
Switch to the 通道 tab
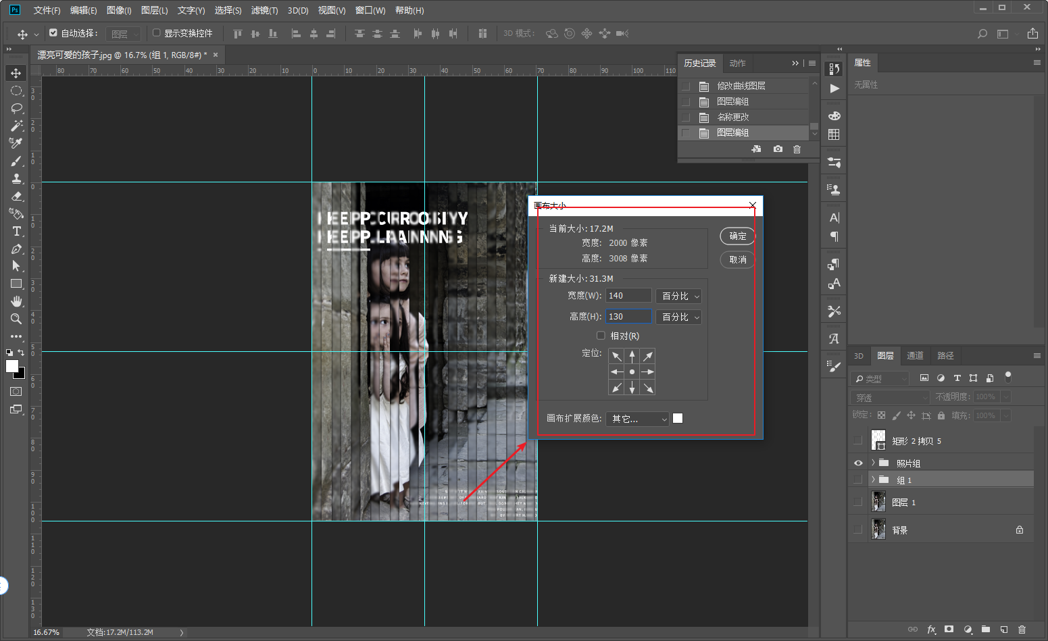point(915,355)
